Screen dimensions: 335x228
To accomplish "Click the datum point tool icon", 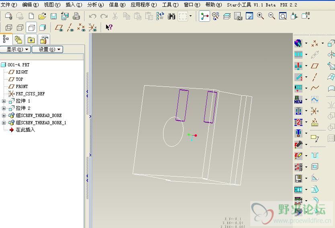I will (315, 43).
